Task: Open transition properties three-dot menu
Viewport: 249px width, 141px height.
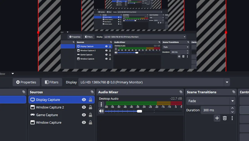Action: click(232, 118)
